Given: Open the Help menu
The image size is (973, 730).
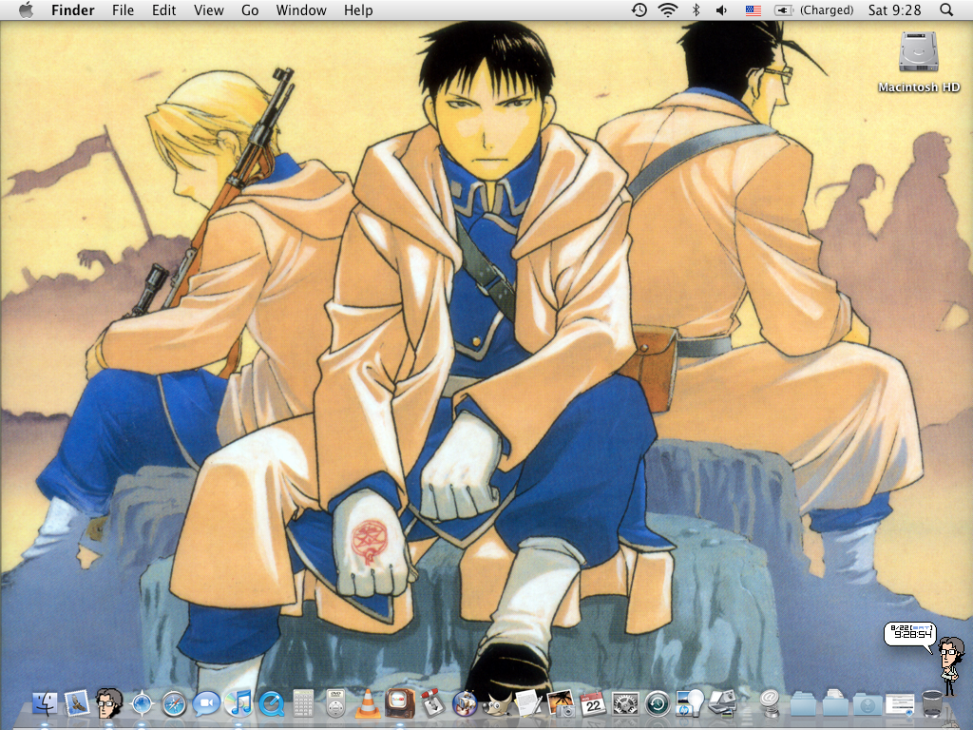Looking at the screenshot, I should 358,10.
